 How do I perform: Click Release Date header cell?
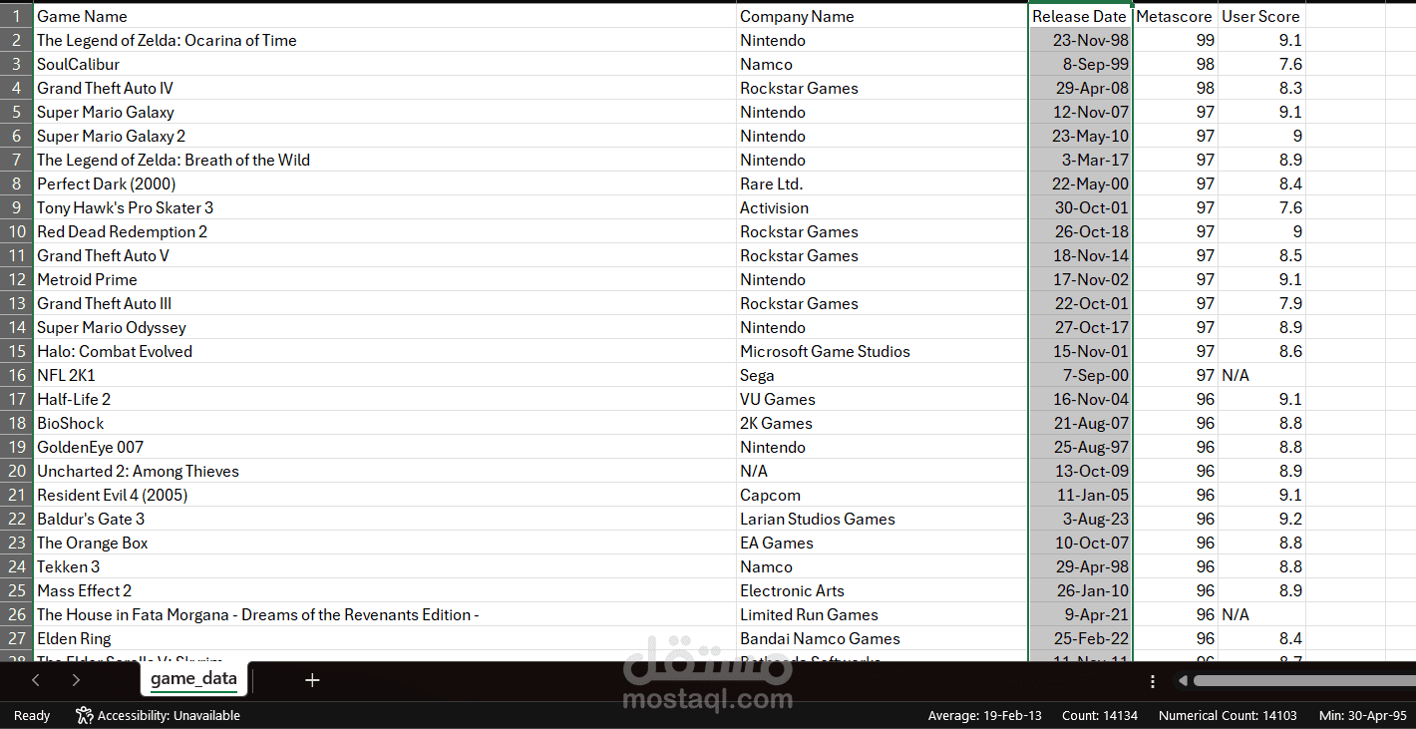(1080, 16)
